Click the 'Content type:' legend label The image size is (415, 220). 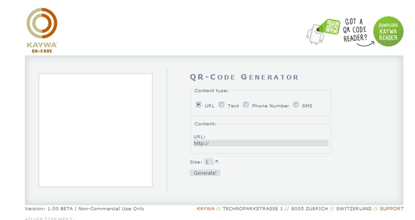[x=211, y=90]
